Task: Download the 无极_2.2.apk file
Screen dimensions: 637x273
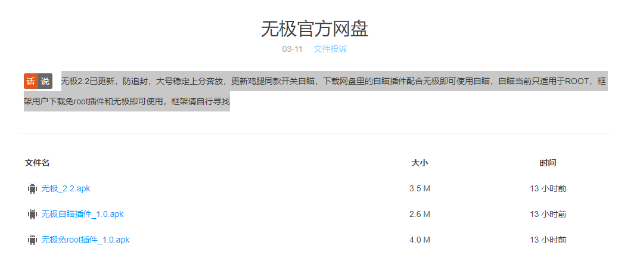Action: point(66,188)
